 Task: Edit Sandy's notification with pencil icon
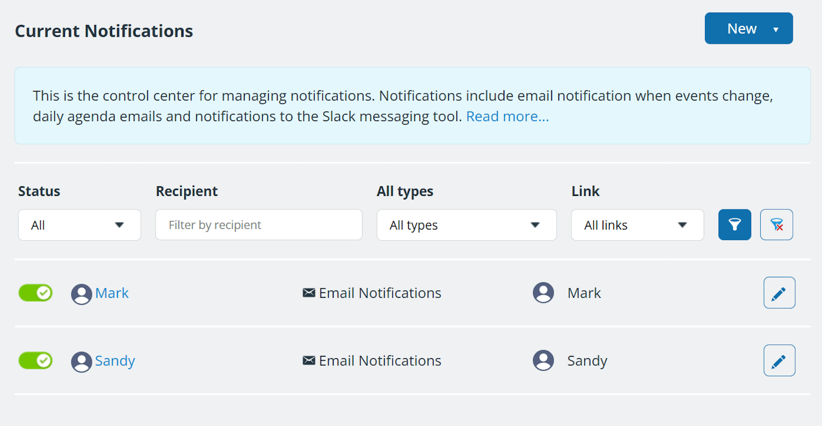coord(779,361)
